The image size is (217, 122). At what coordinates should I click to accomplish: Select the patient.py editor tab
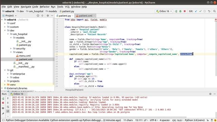pos(65,16)
